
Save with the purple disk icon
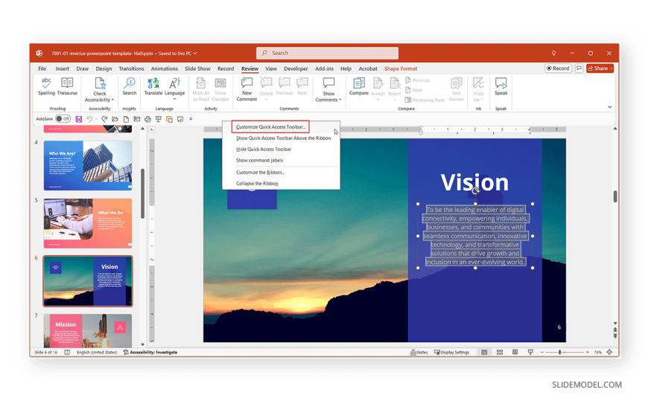pos(78,119)
